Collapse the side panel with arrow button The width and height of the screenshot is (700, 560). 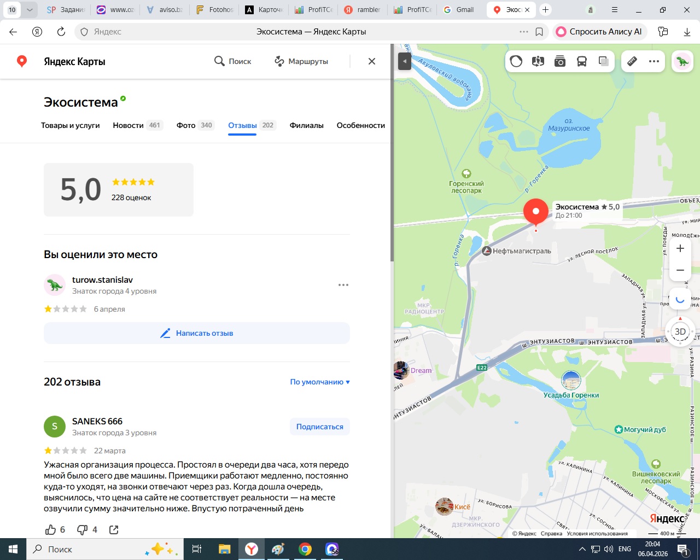pos(405,61)
